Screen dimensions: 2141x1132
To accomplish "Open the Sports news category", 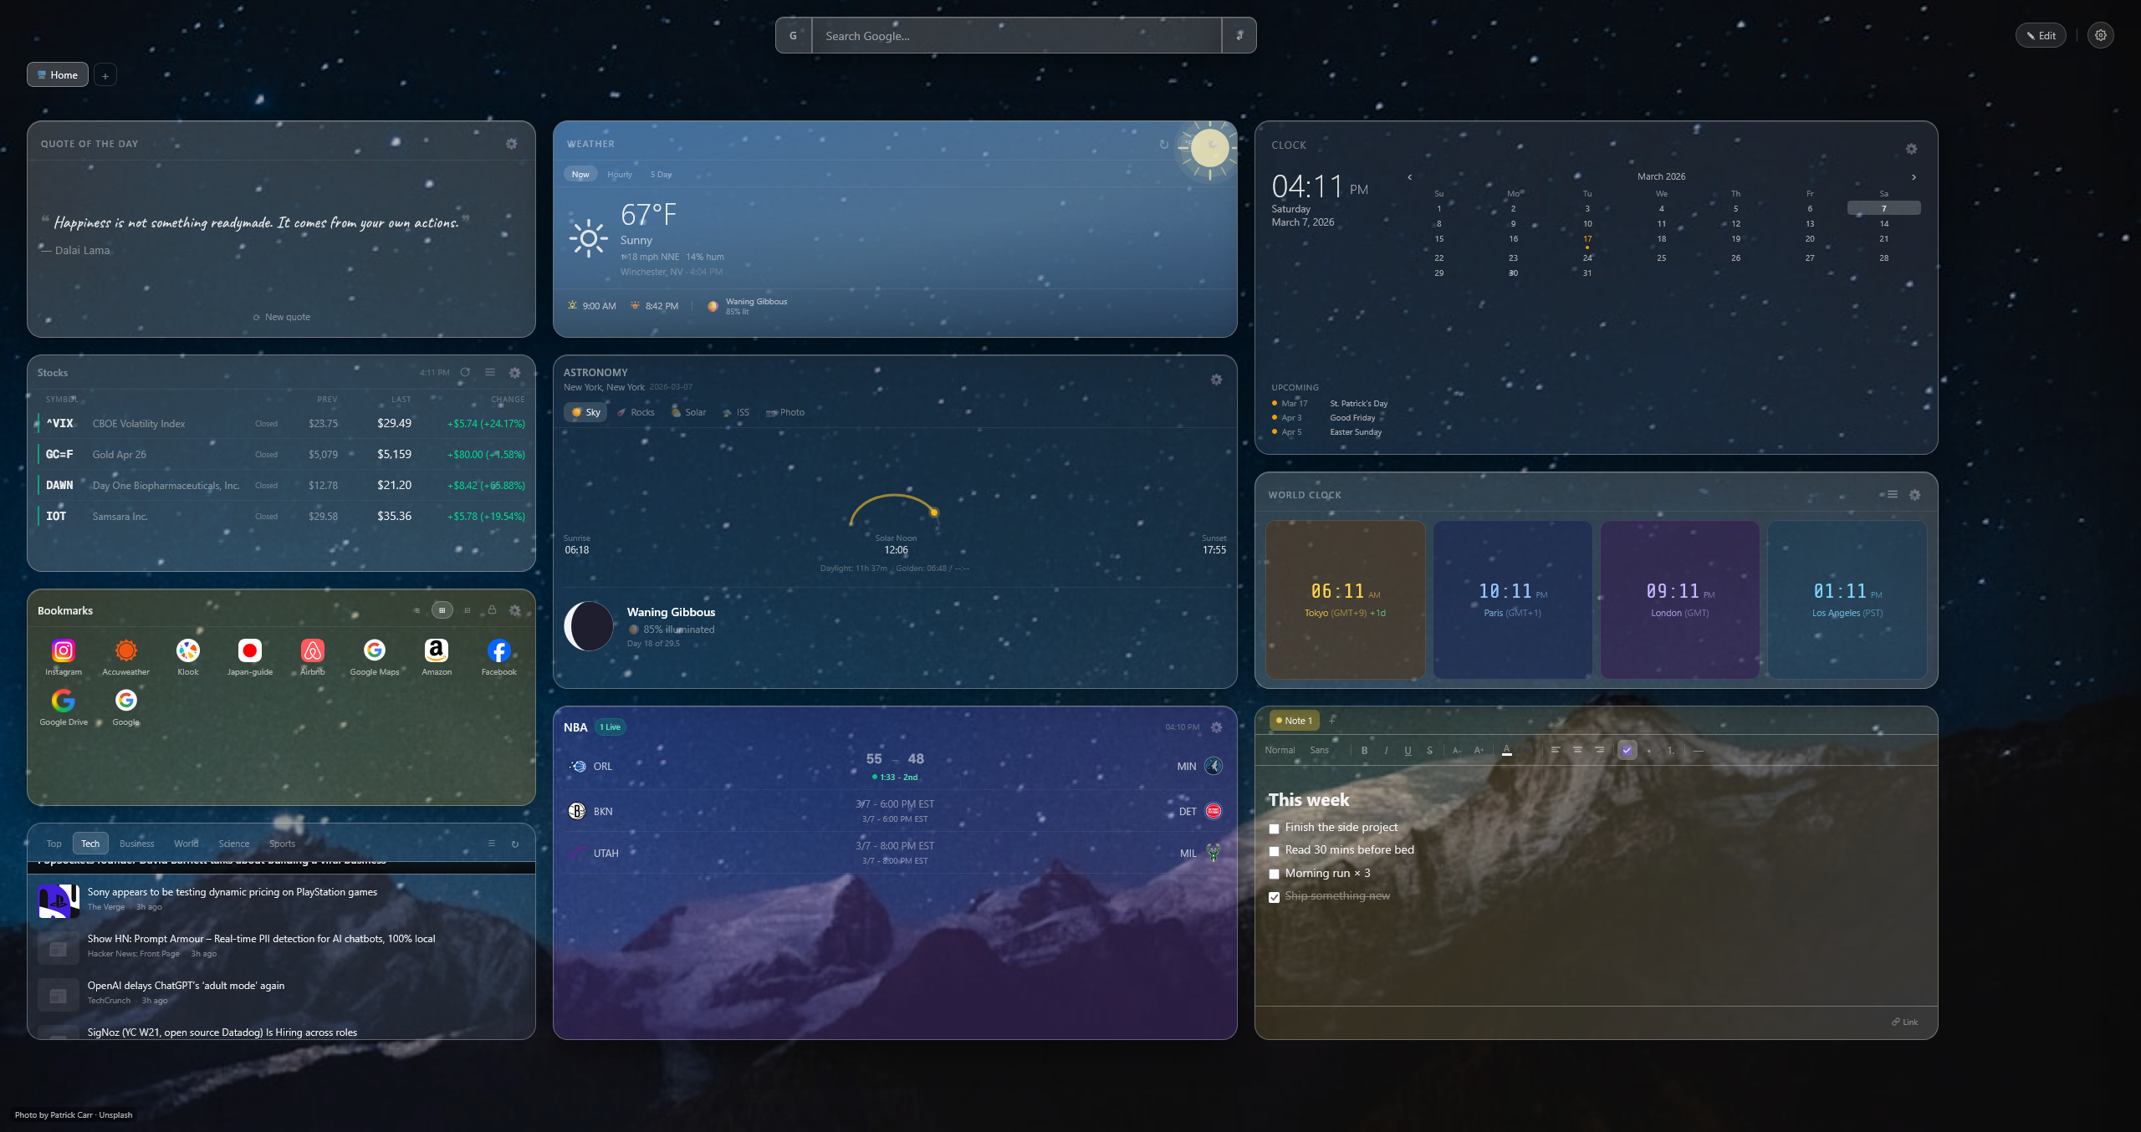I will 282,844.
